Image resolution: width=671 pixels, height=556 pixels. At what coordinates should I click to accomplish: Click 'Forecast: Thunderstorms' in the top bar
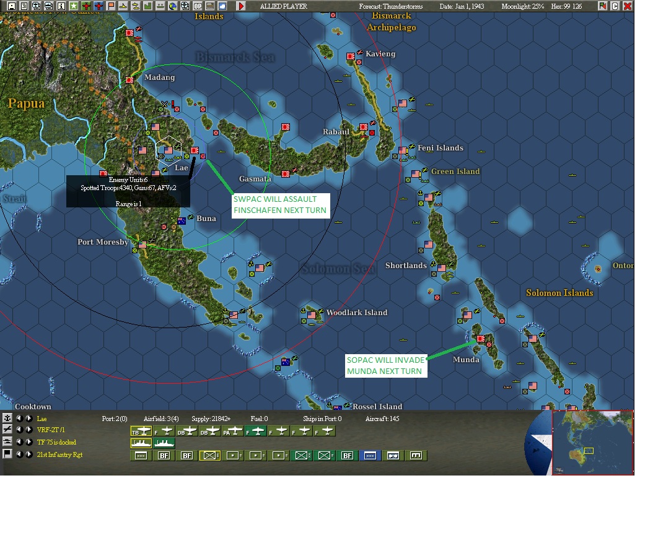click(391, 6)
